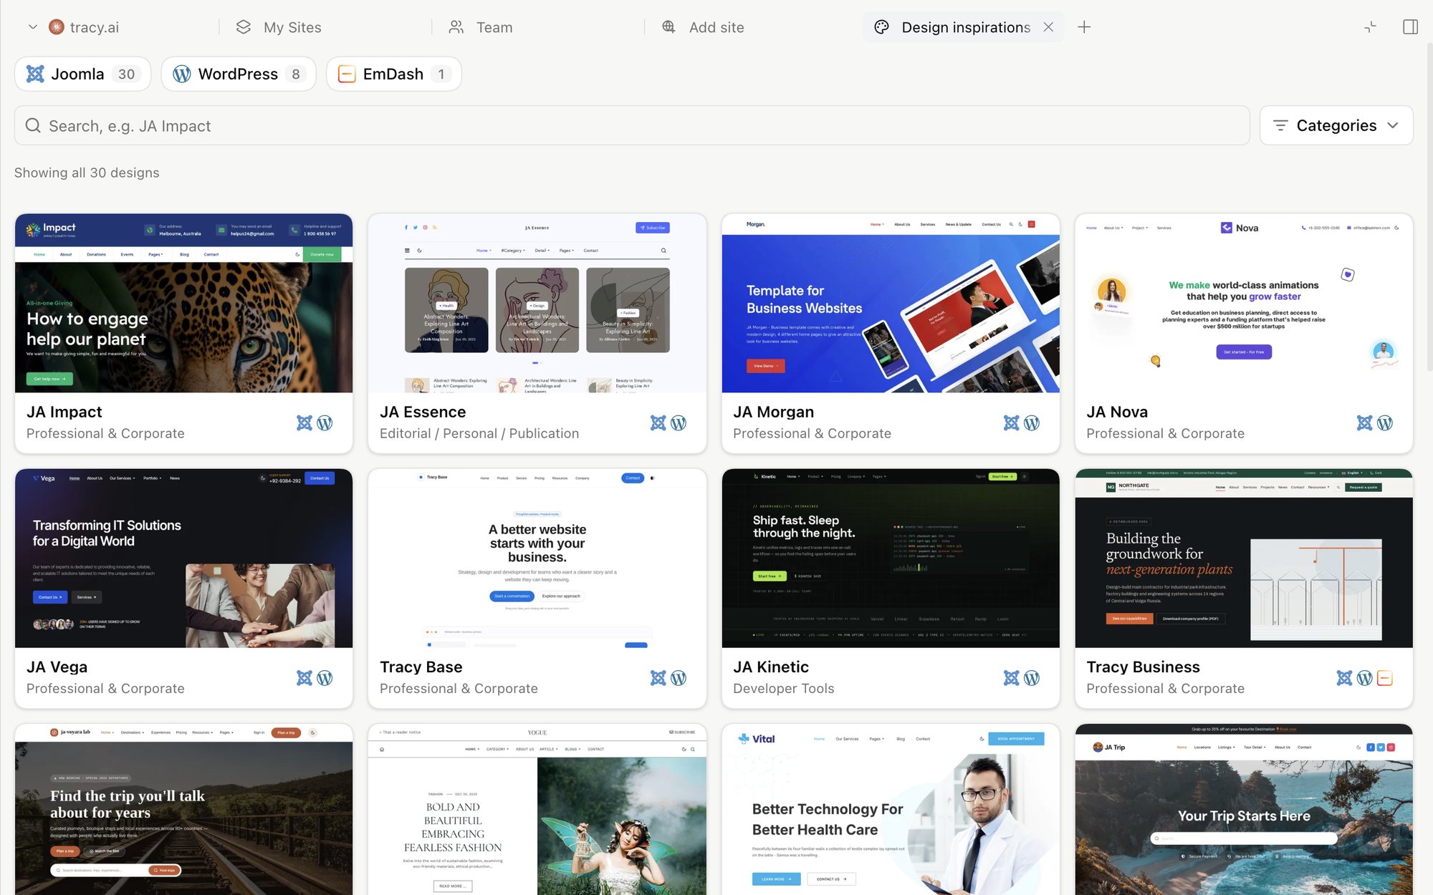Open the JA Trip design thumbnail
Image resolution: width=1433 pixels, height=895 pixels.
[1244, 809]
